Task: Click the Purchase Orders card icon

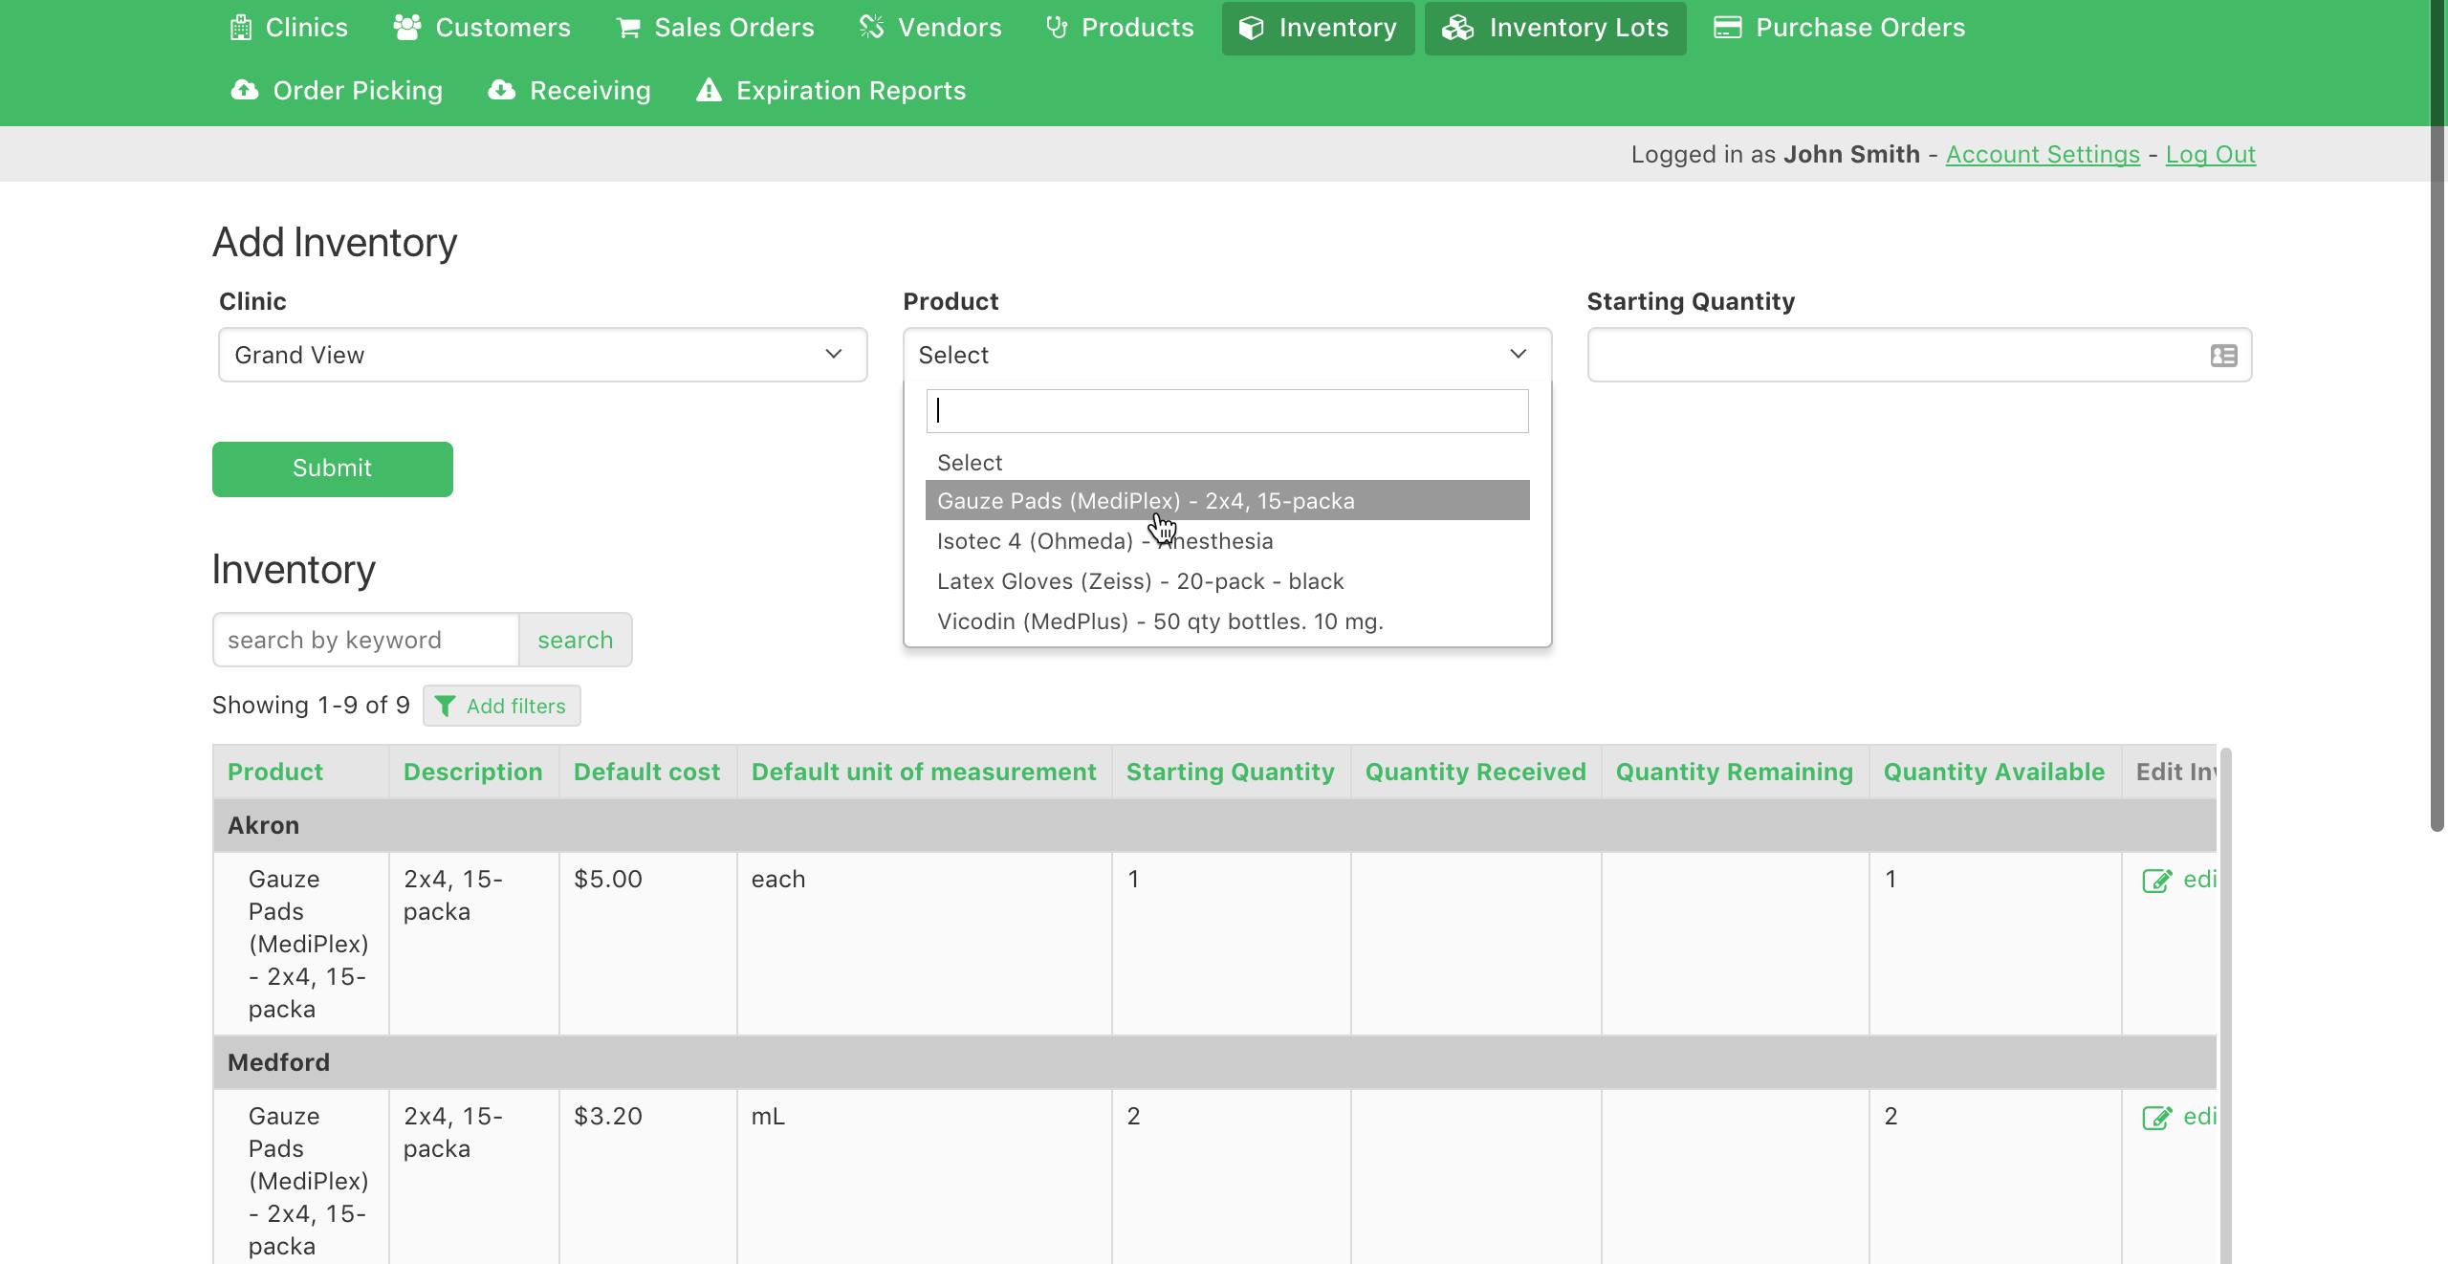Action: click(1727, 28)
